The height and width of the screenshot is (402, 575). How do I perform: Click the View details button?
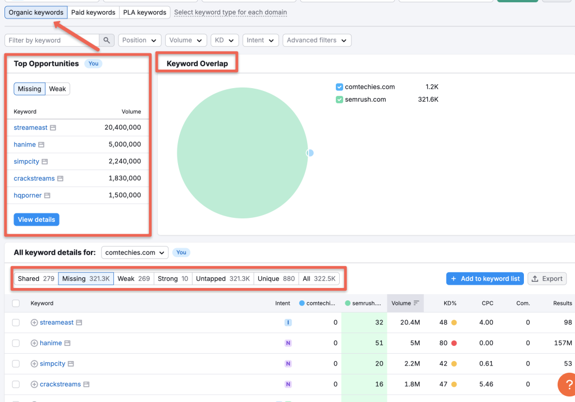36,220
